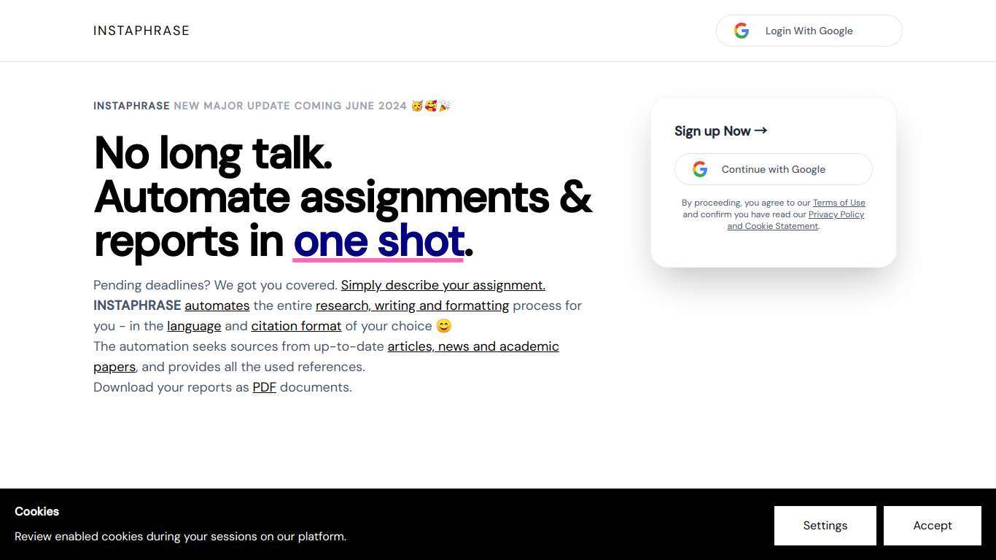
Task: Click Continue with Google button
Action: 773,169
